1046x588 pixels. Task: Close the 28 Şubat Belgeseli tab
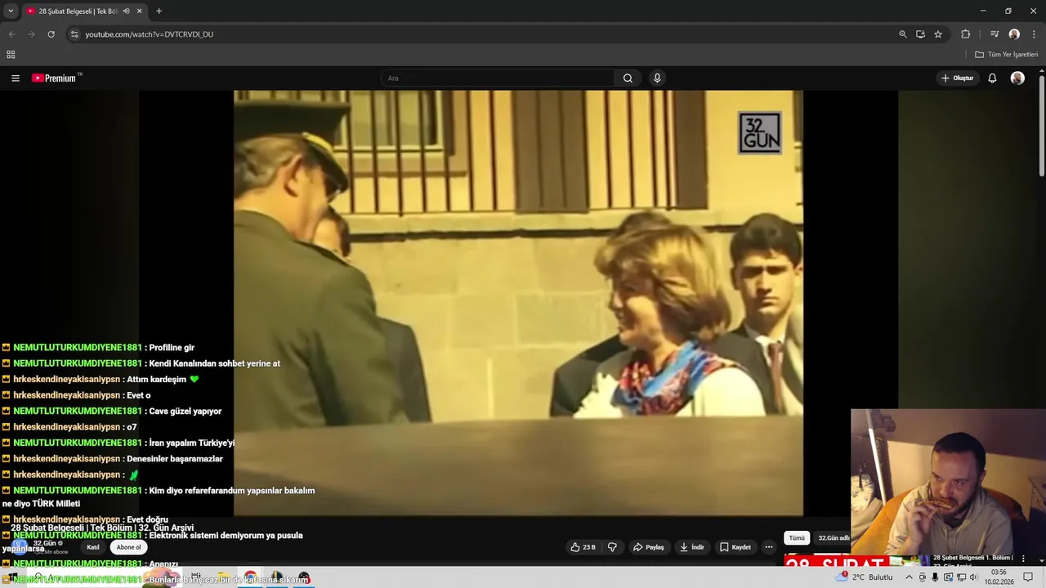point(139,11)
